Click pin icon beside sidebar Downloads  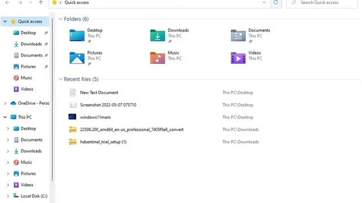[46, 44]
